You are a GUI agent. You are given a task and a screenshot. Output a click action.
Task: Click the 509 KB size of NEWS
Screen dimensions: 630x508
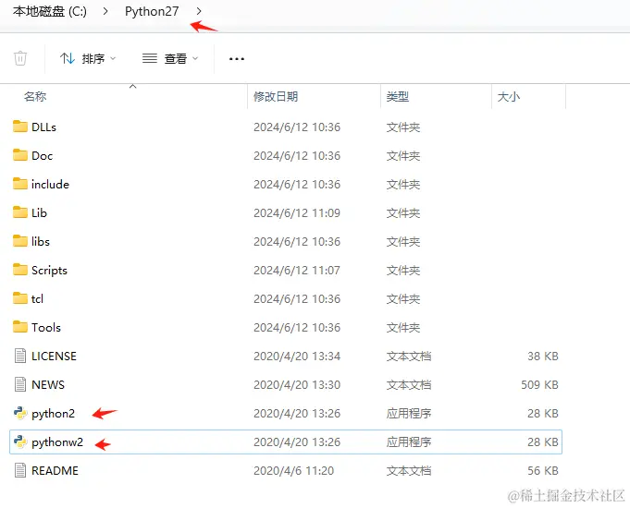point(539,385)
